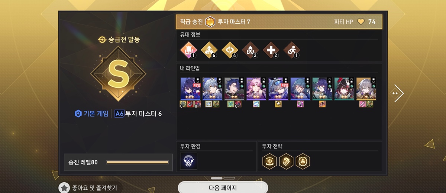Go to next panel with right arrow
Screen dimensions: 446x193
[x=397, y=93]
